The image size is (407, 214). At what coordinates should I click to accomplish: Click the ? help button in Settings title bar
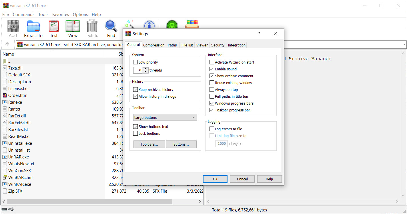(x=259, y=34)
